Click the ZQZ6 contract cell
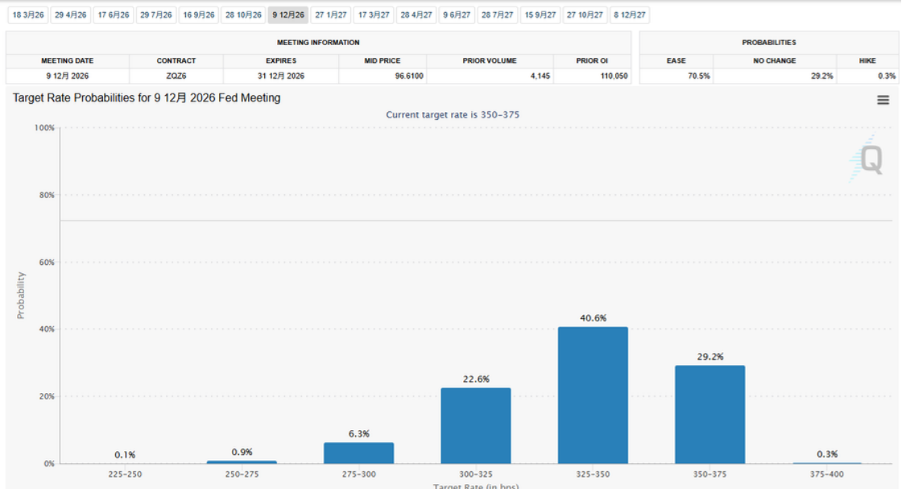Viewport: 902px width, 489px height. [x=176, y=77]
